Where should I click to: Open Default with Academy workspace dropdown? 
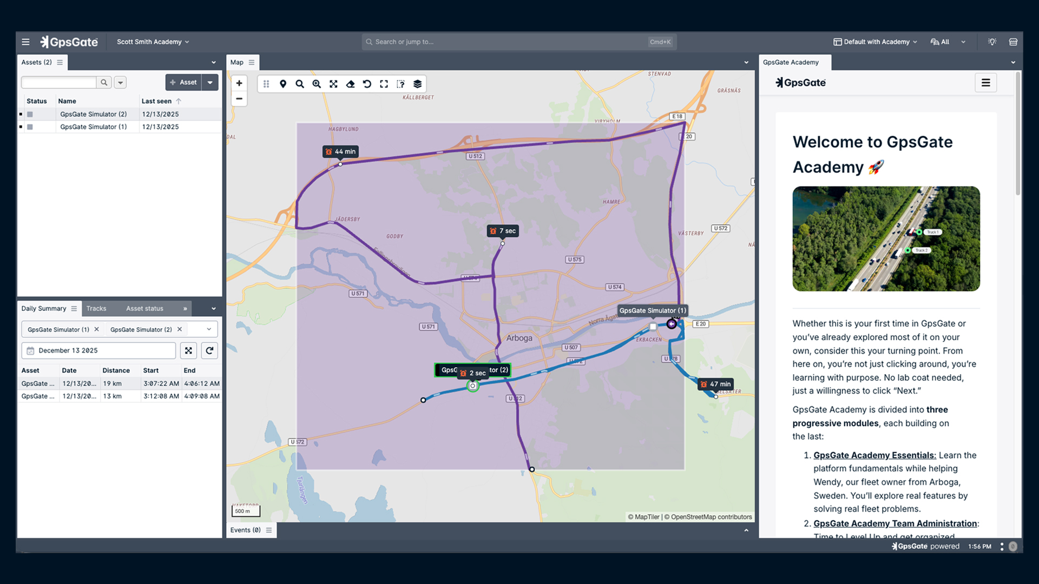[x=876, y=42]
